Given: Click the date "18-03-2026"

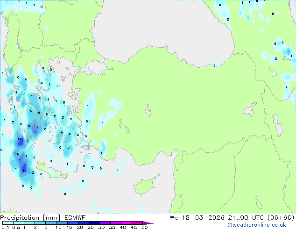Looking at the screenshot, I should pos(203,218).
